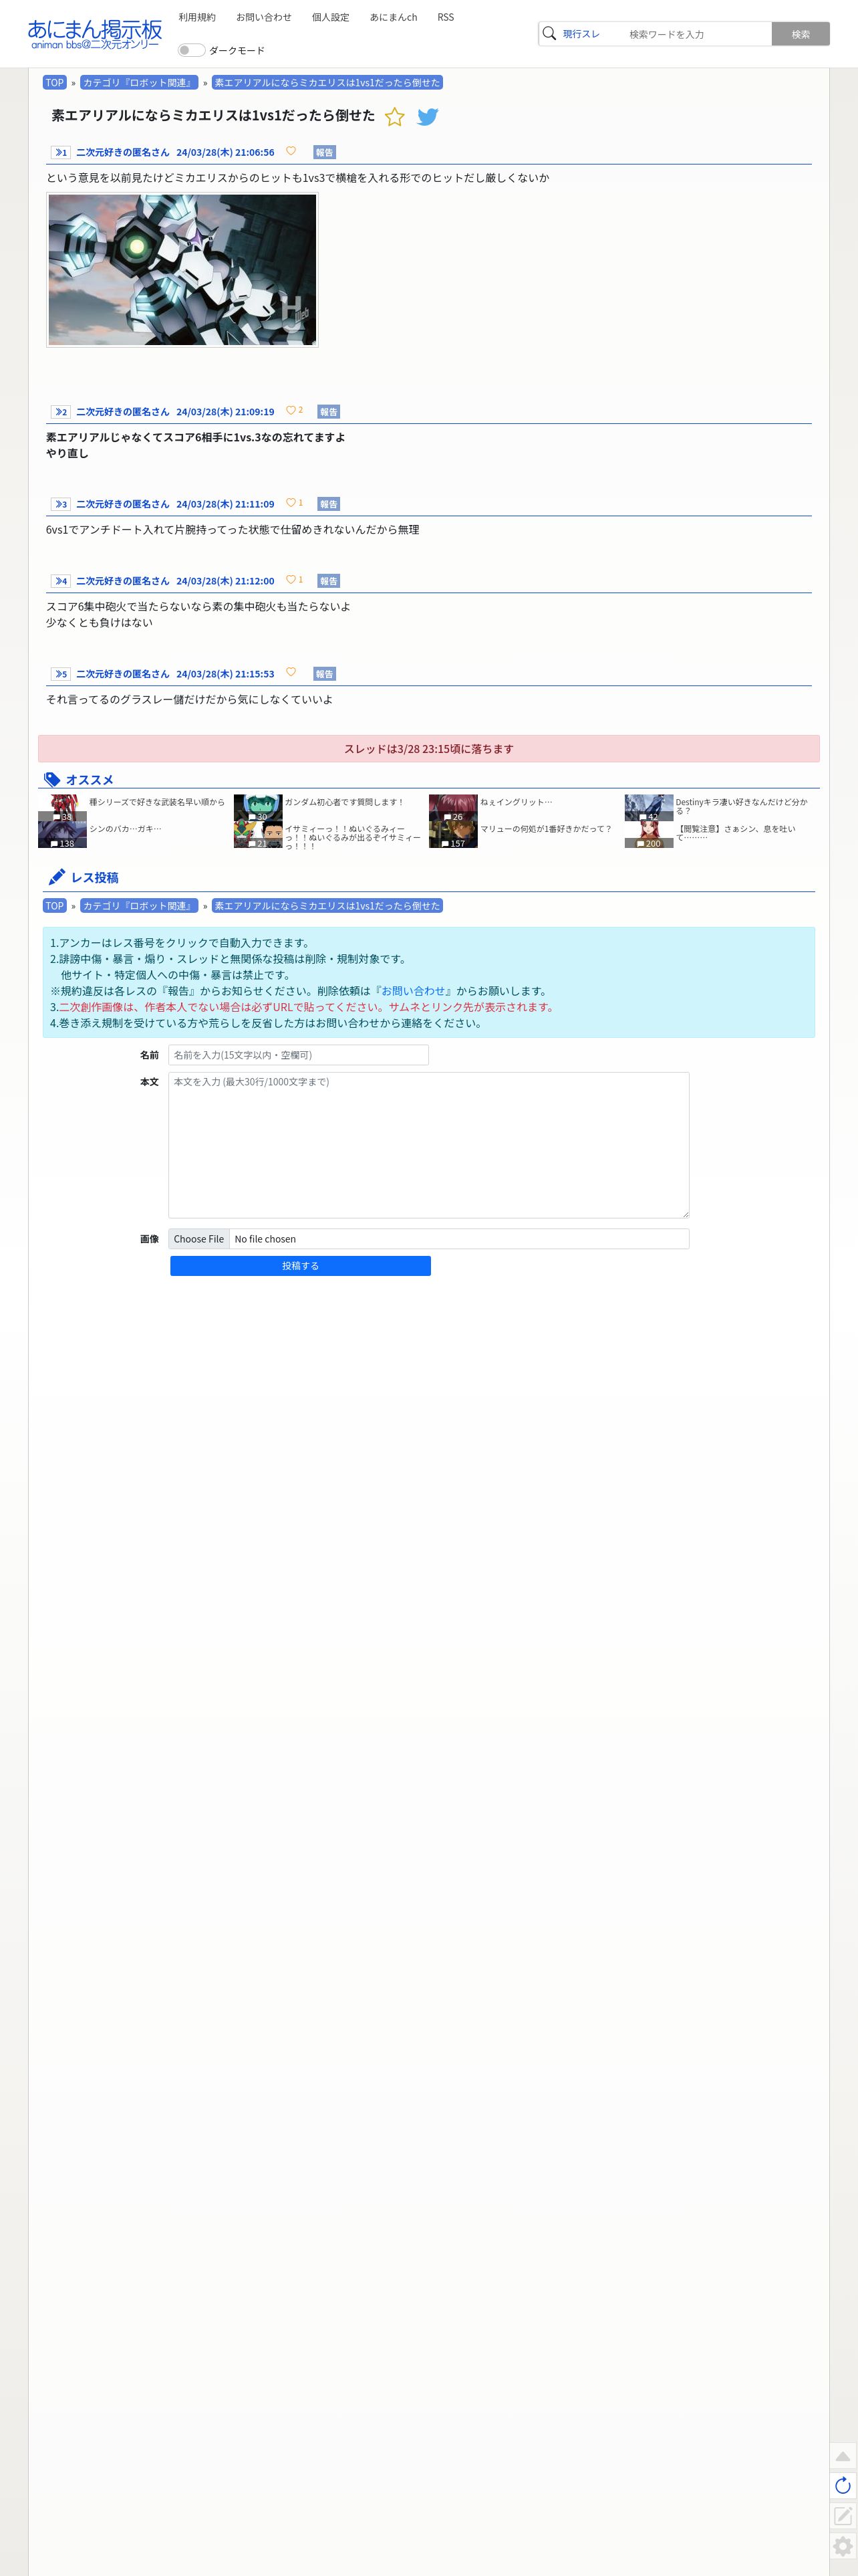Screen dimensions: 858x2576
Task: Favorite thread with the star icon
Action: point(394,117)
